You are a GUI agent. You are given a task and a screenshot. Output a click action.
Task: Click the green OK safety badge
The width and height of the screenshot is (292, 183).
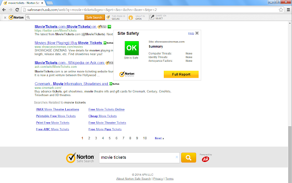(x=132, y=48)
